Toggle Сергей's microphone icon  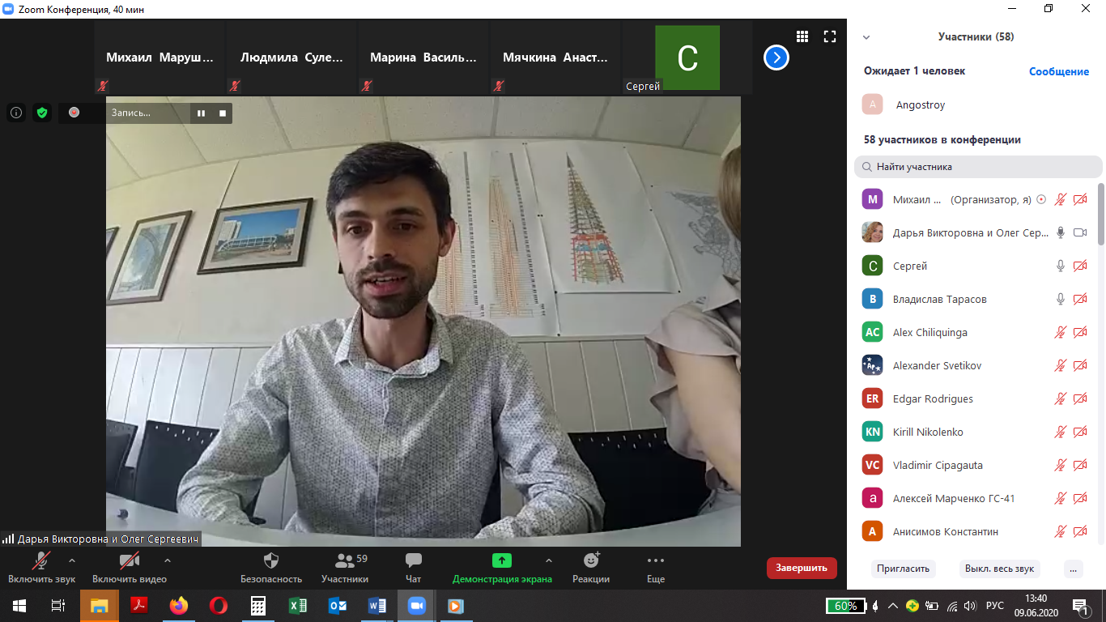point(1061,266)
